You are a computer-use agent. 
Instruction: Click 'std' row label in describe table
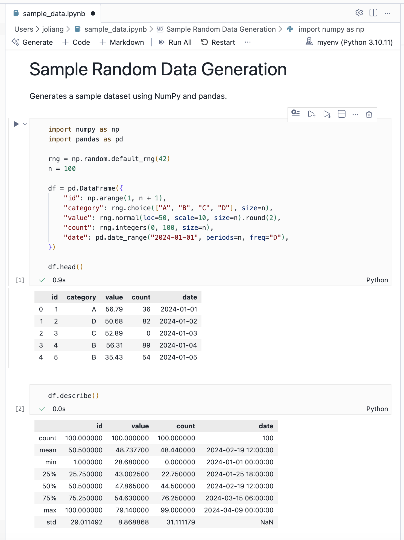(51, 522)
